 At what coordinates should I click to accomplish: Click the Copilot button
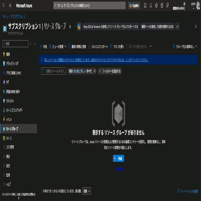(x=134, y=6)
